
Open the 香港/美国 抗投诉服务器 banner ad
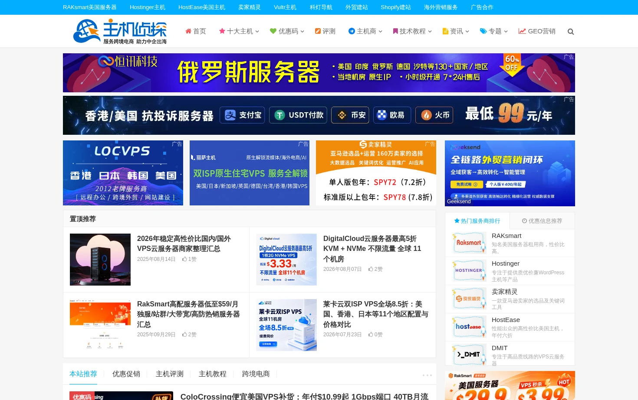[x=319, y=115]
